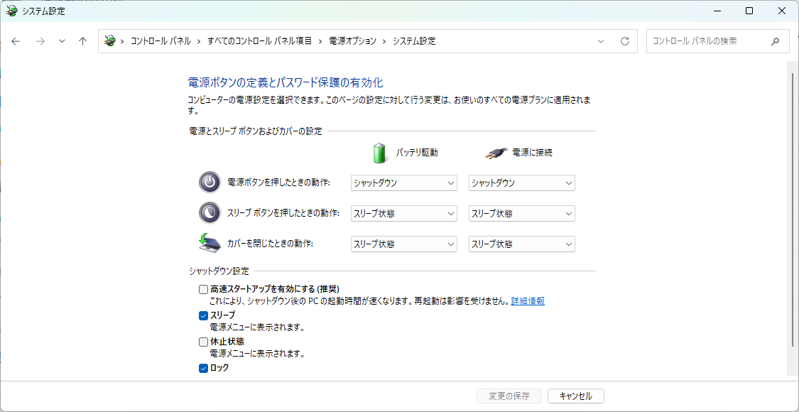Image resolution: width=799 pixels, height=412 pixels.
Task: Select コントロール パネル in the breadcrumb
Action: (x=161, y=41)
